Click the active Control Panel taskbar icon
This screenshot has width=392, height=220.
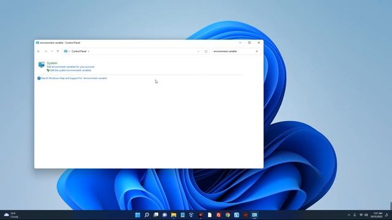(x=255, y=215)
